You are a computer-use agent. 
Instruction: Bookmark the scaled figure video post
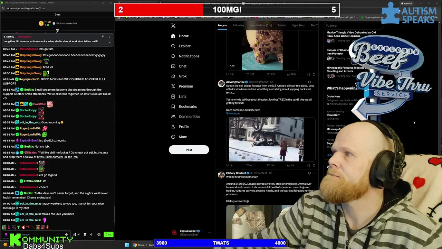pyautogui.click(x=309, y=74)
